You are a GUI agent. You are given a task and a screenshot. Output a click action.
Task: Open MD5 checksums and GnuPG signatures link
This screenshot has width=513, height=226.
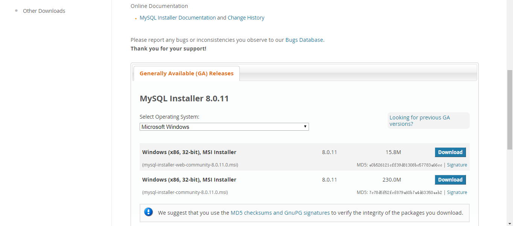click(280, 213)
